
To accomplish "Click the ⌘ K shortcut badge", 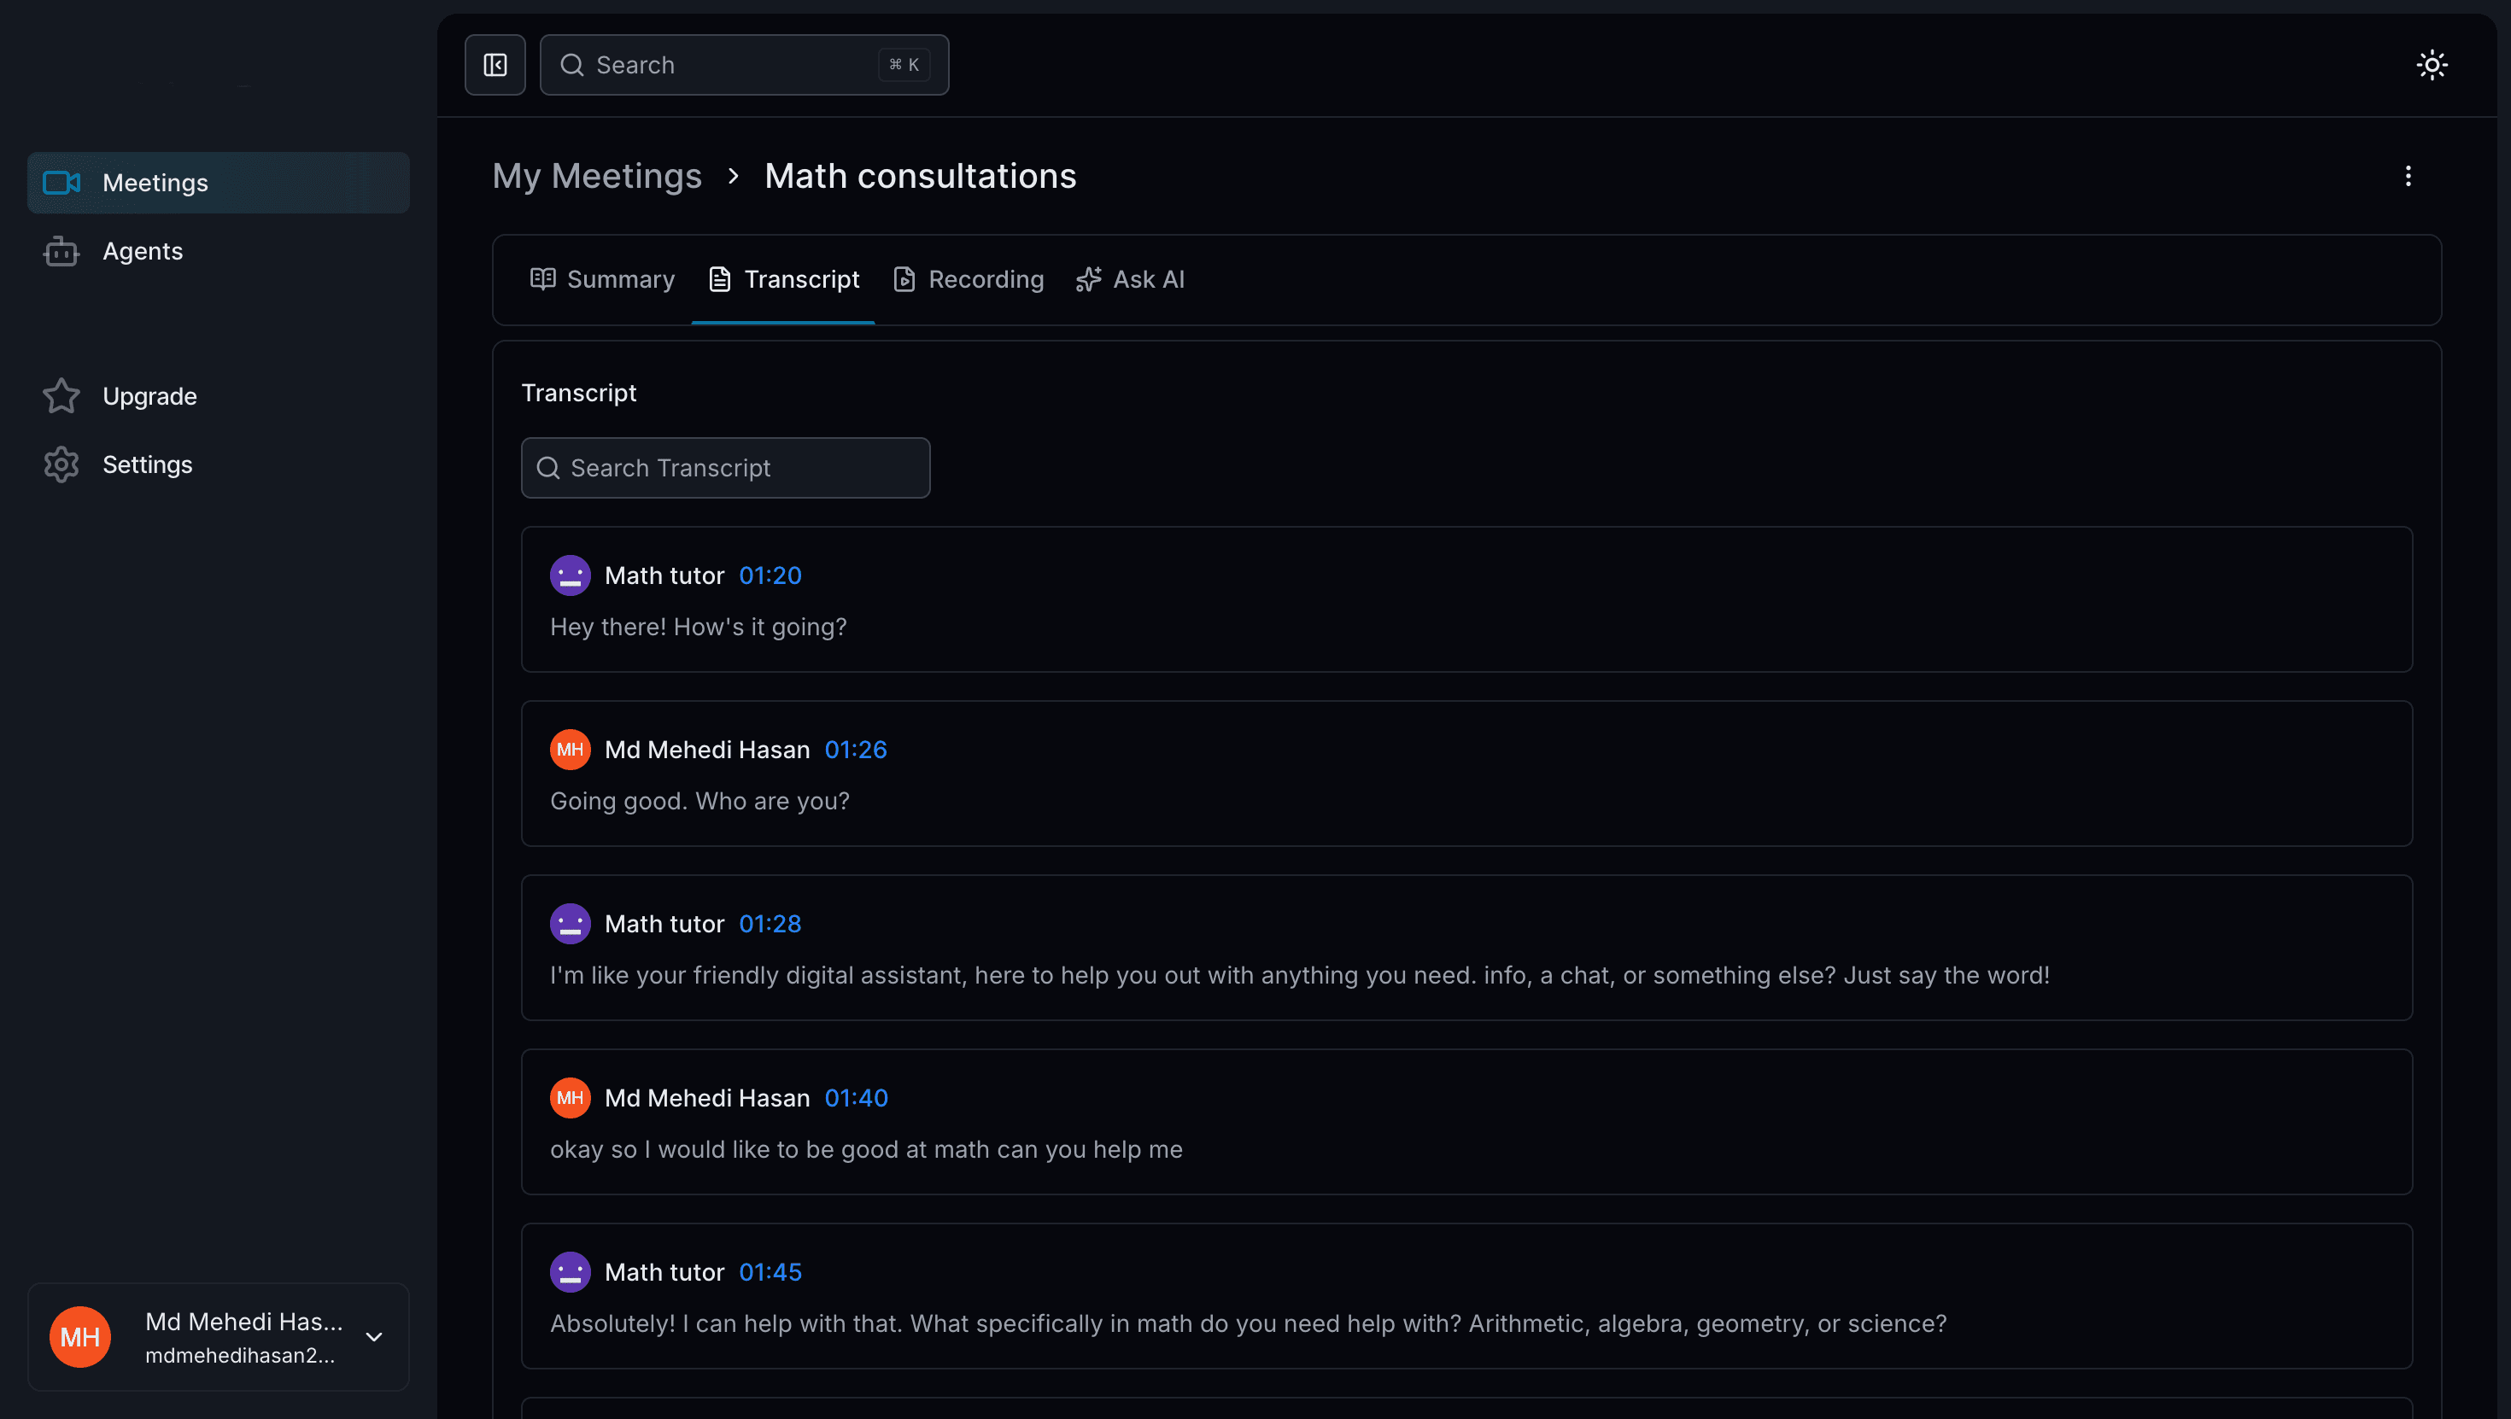I will click(x=904, y=65).
